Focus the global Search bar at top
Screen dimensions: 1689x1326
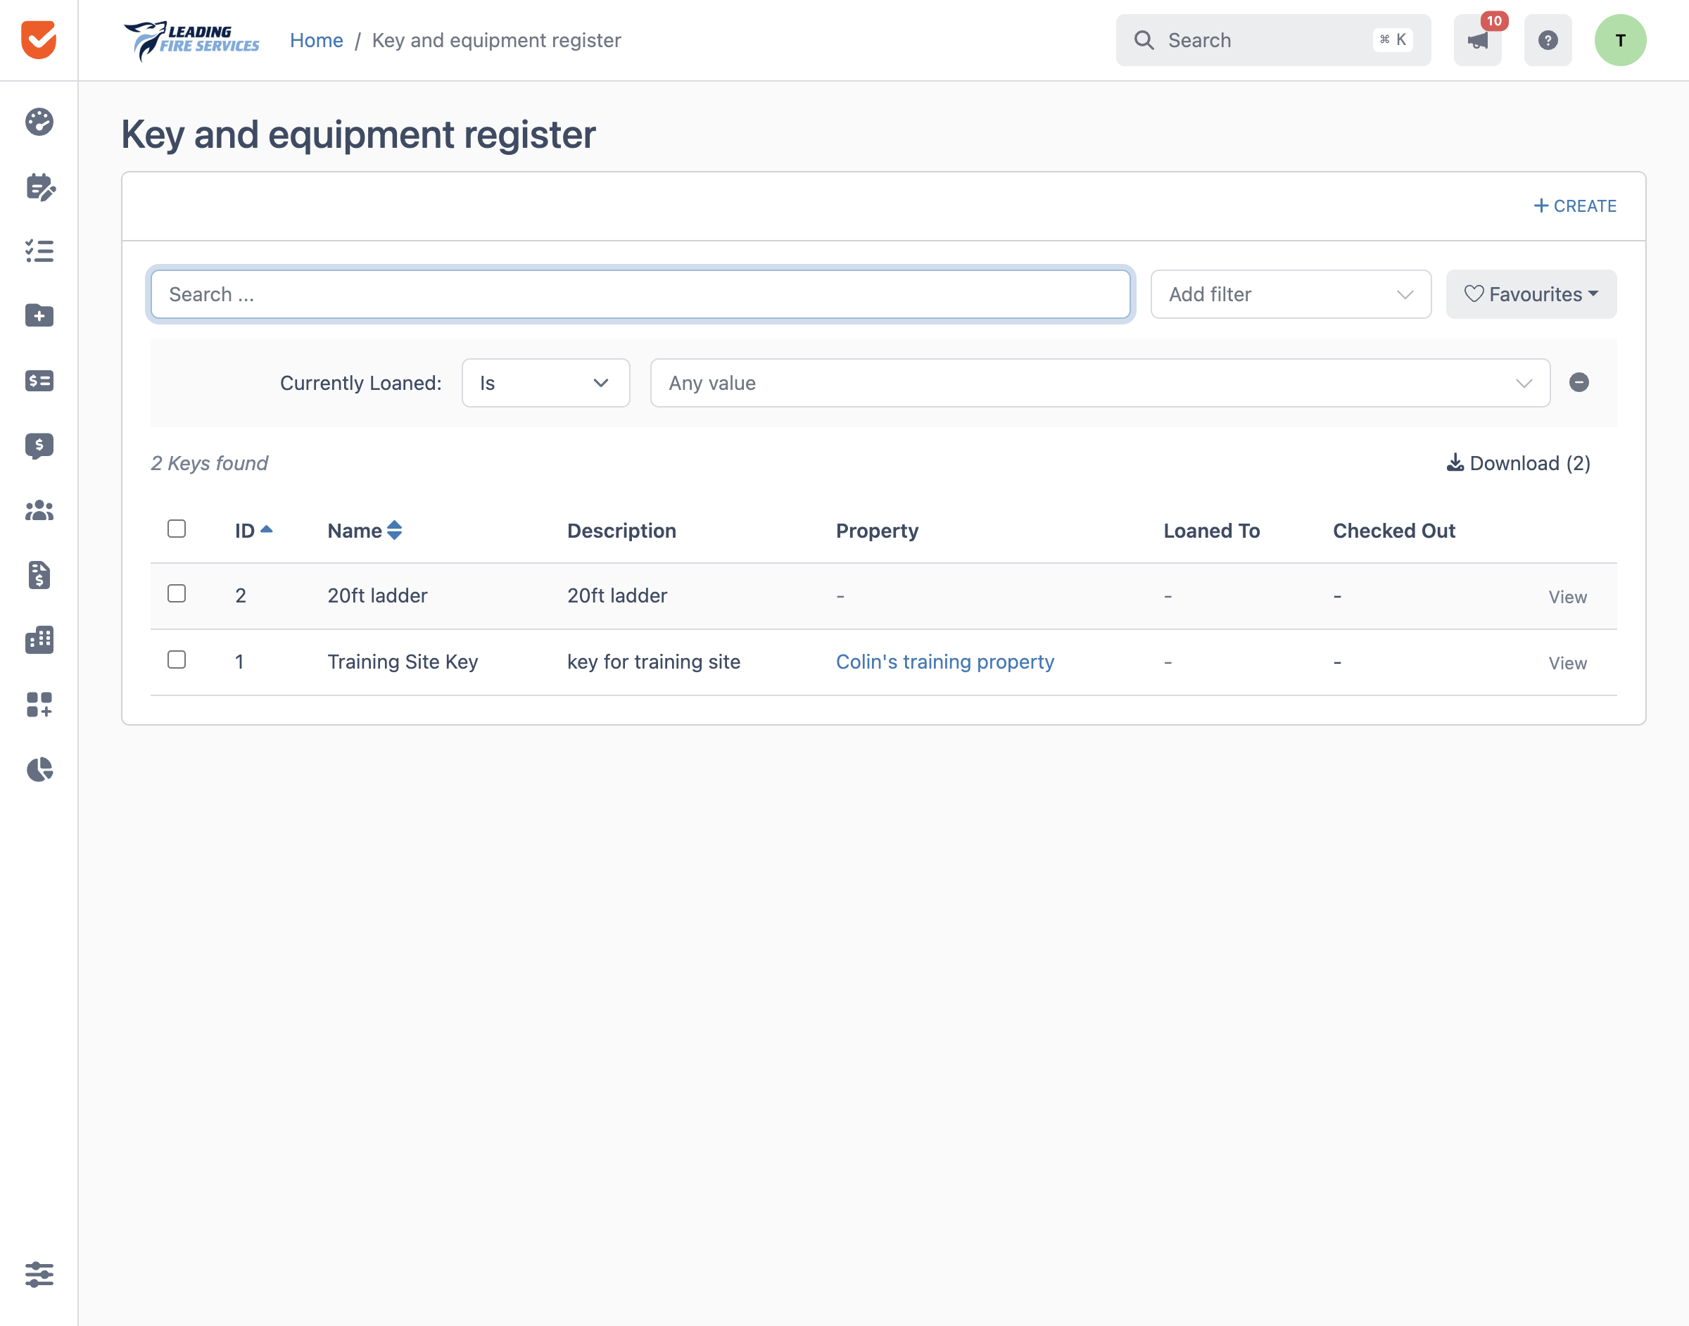pyautogui.click(x=1273, y=40)
